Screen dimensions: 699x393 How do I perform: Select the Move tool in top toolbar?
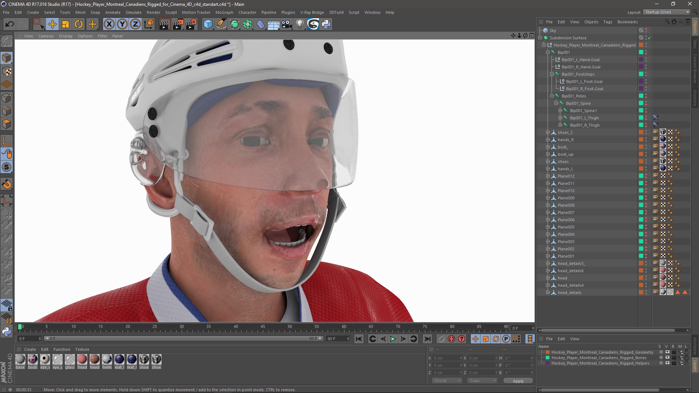[52, 24]
